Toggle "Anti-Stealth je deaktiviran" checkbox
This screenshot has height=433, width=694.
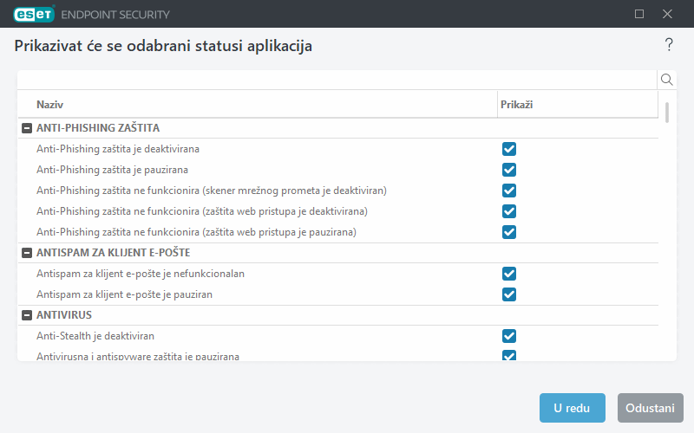509,336
